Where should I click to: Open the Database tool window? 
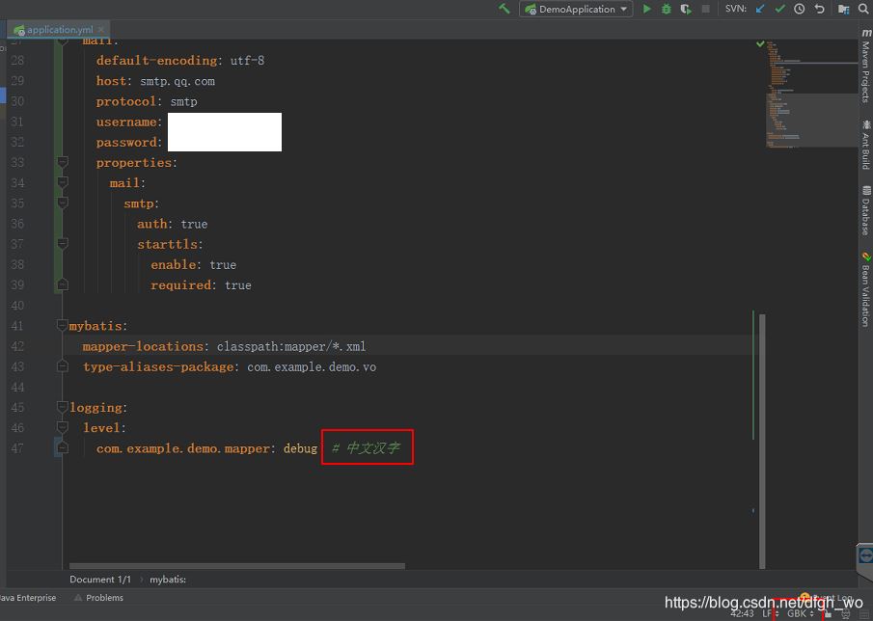[x=865, y=210]
